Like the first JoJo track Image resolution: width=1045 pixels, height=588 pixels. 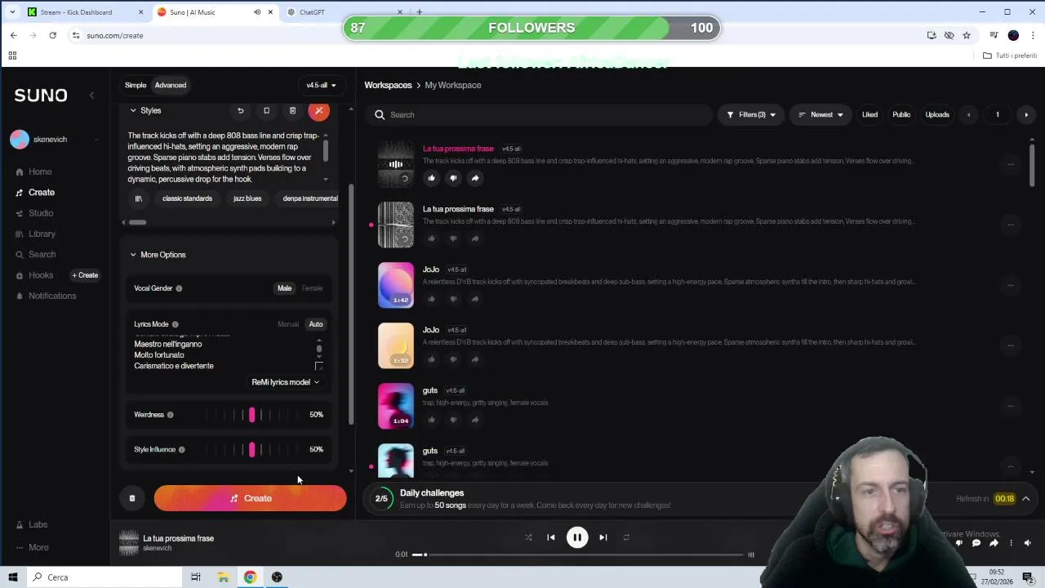pos(431,299)
